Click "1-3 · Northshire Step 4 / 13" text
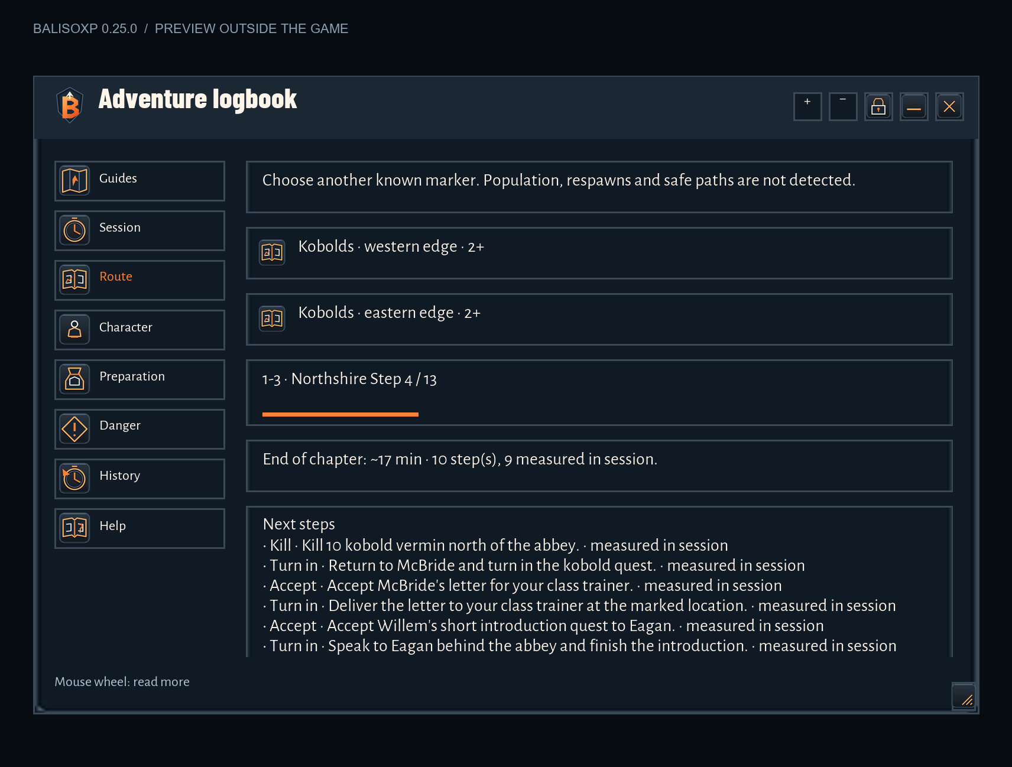The width and height of the screenshot is (1012, 767). coord(349,379)
